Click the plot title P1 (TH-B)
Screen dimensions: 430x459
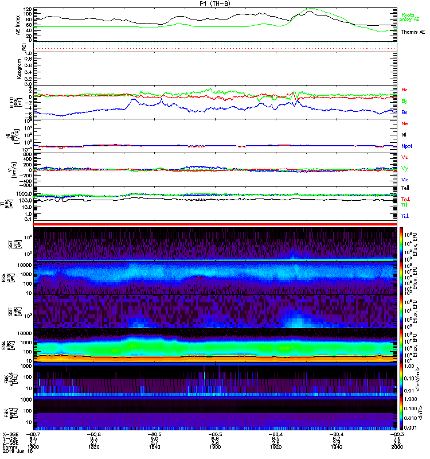214,3
